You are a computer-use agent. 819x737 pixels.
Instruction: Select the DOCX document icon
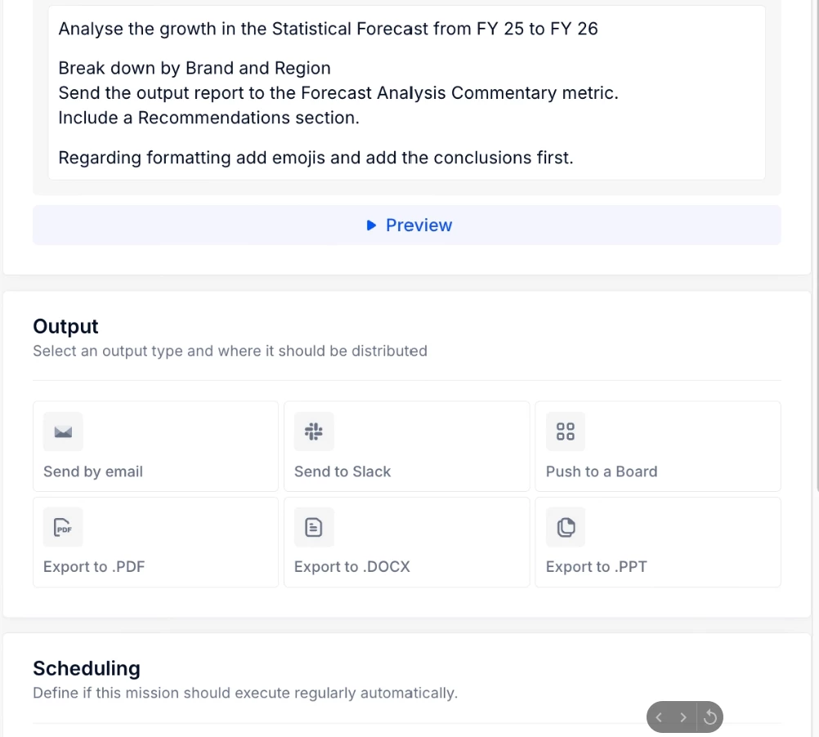(314, 528)
